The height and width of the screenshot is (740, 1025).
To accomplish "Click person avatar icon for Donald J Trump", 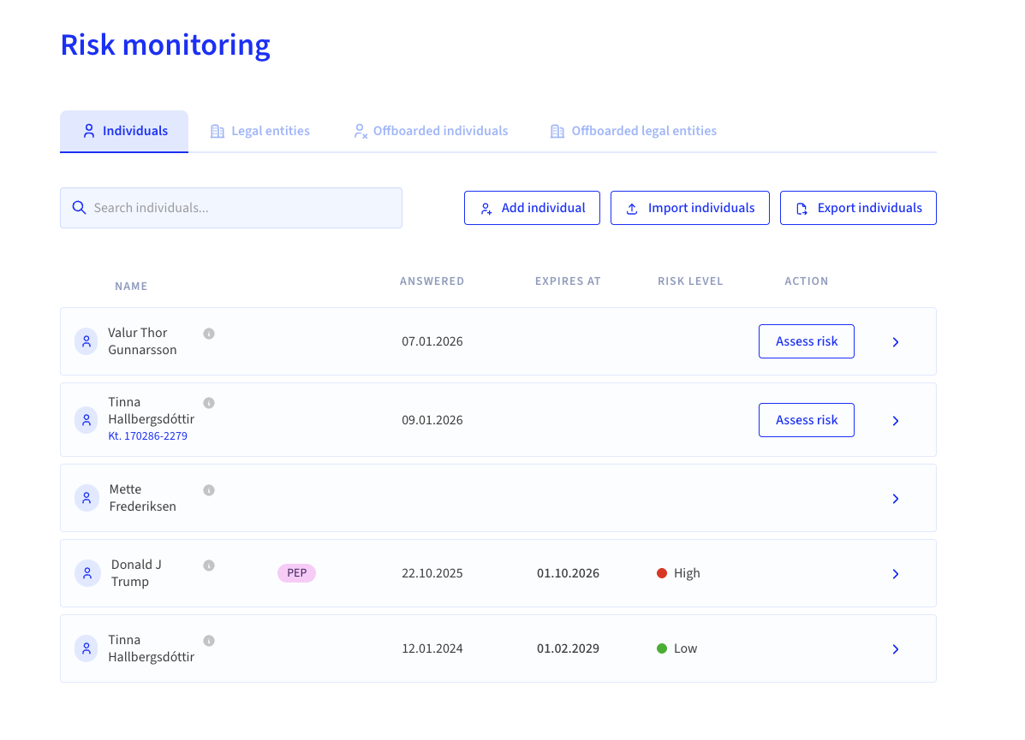I will (87, 573).
